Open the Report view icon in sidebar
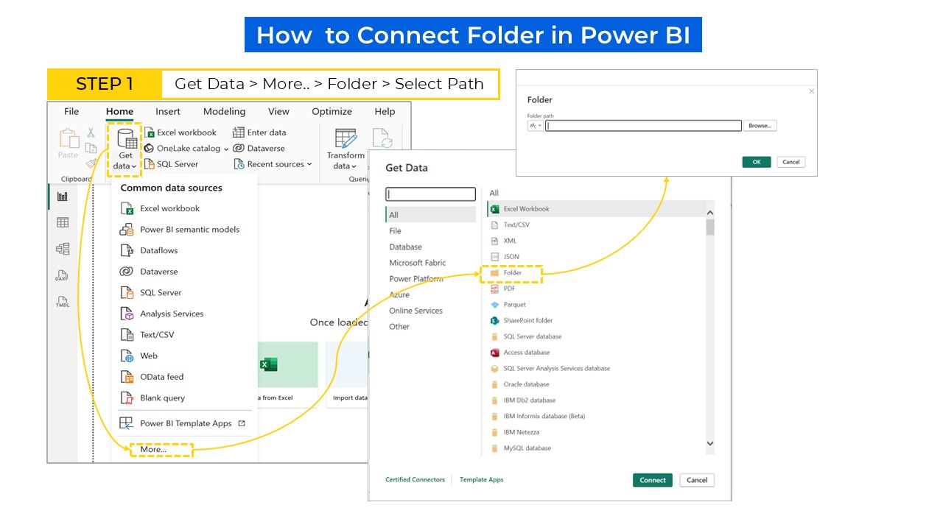The width and height of the screenshot is (943, 530). coord(63,197)
